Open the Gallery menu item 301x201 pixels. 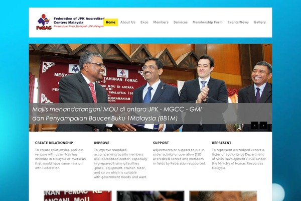[x=260, y=22]
